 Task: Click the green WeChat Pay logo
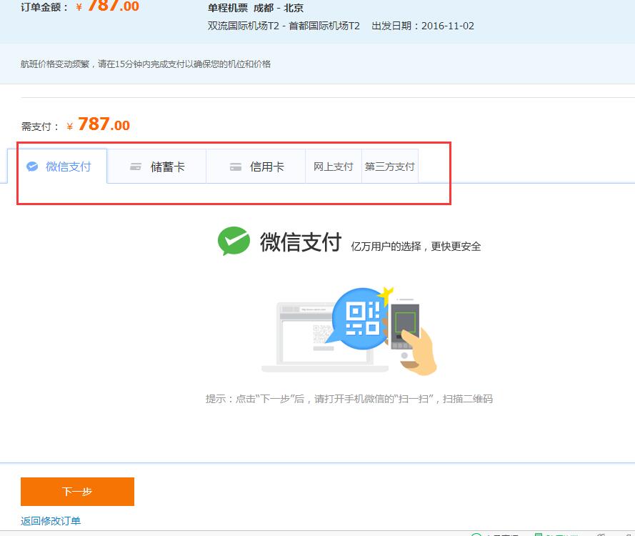[234, 241]
